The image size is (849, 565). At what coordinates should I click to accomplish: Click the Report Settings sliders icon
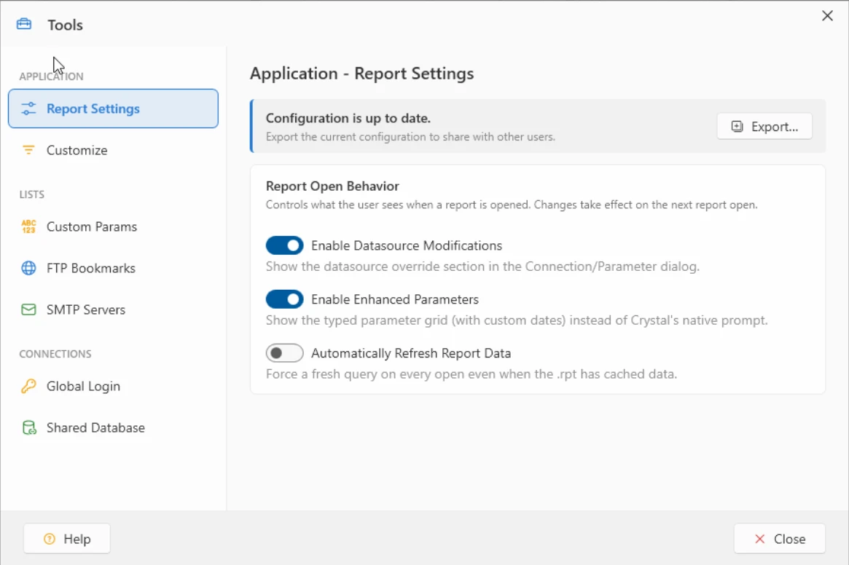[x=28, y=108]
